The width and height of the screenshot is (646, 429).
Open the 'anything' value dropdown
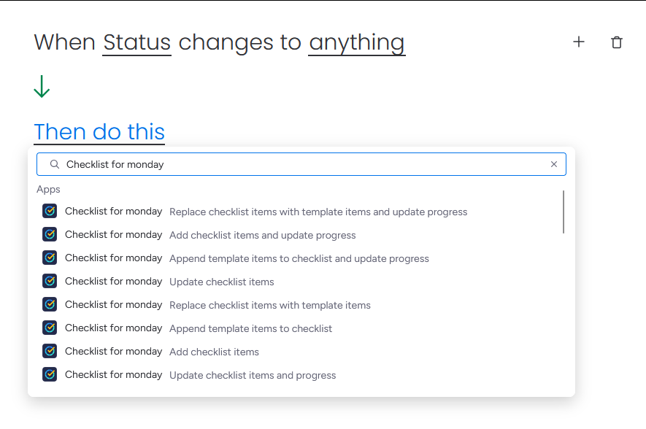click(x=356, y=42)
